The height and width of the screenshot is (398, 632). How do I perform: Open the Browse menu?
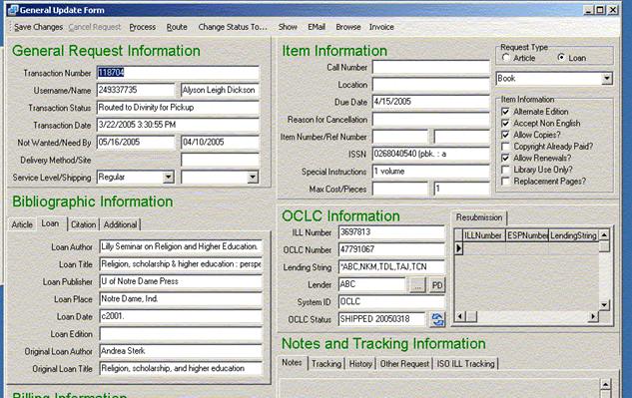pyautogui.click(x=348, y=27)
